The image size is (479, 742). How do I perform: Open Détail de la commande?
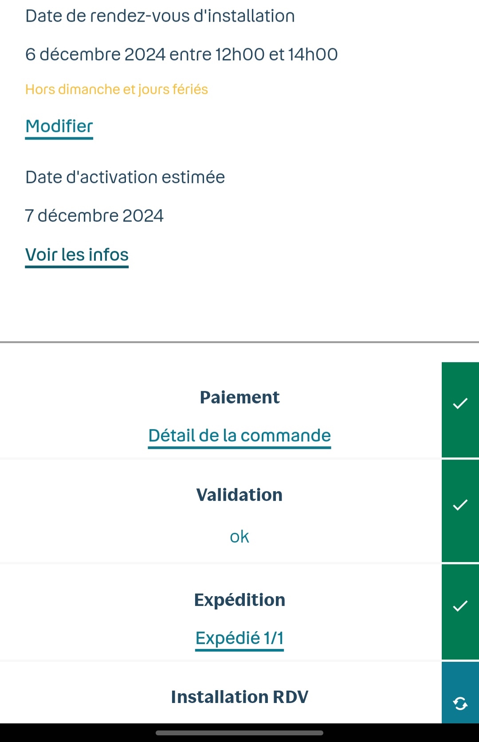(239, 436)
